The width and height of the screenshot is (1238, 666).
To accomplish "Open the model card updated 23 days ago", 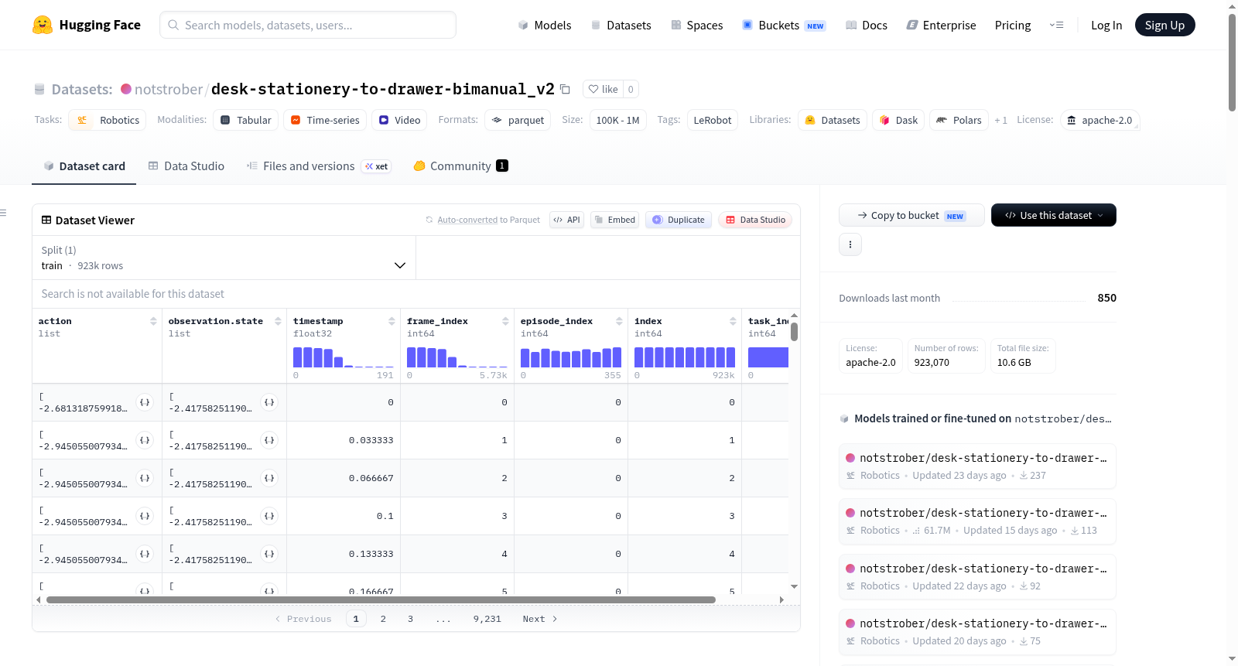I will (977, 466).
